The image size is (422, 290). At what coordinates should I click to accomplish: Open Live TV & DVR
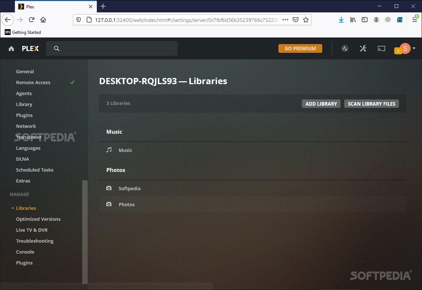point(32,230)
